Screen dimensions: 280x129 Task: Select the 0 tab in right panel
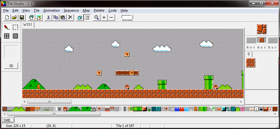249,54
